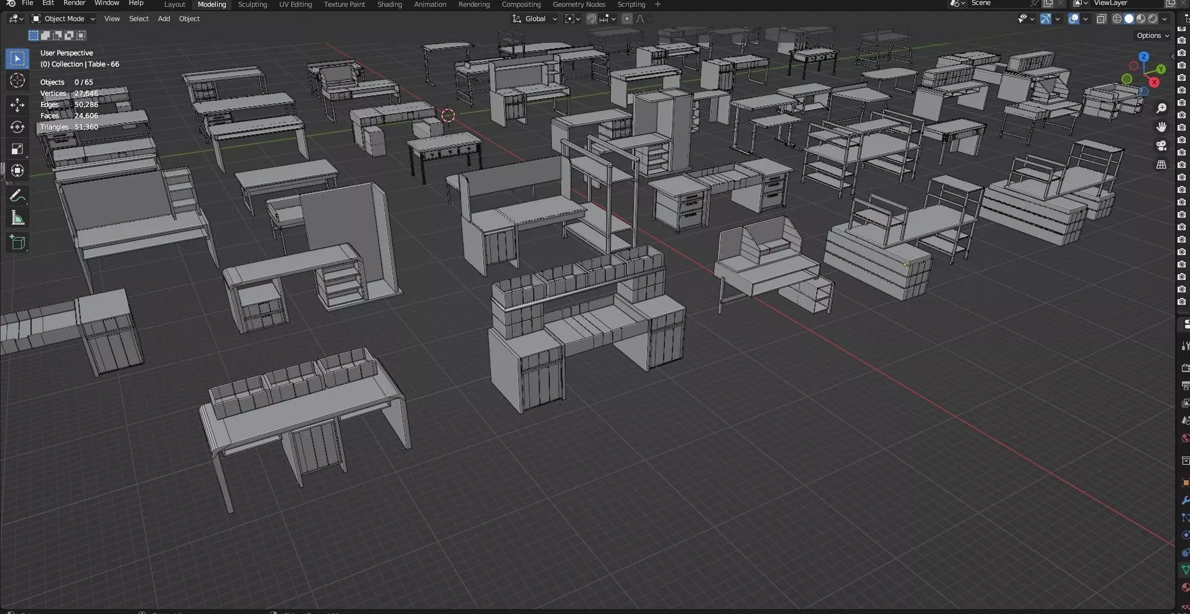Click the Blender logo menu icon
The width and height of the screenshot is (1190, 614).
11,3
